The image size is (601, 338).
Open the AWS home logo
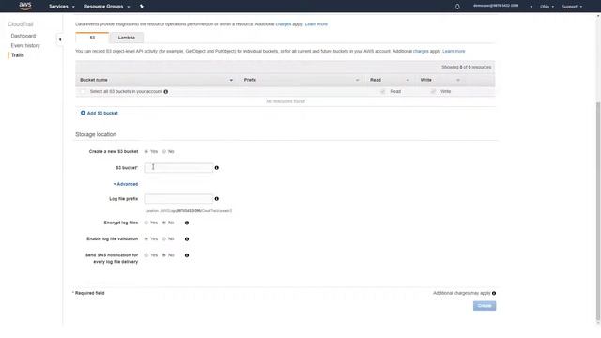(x=25, y=6)
